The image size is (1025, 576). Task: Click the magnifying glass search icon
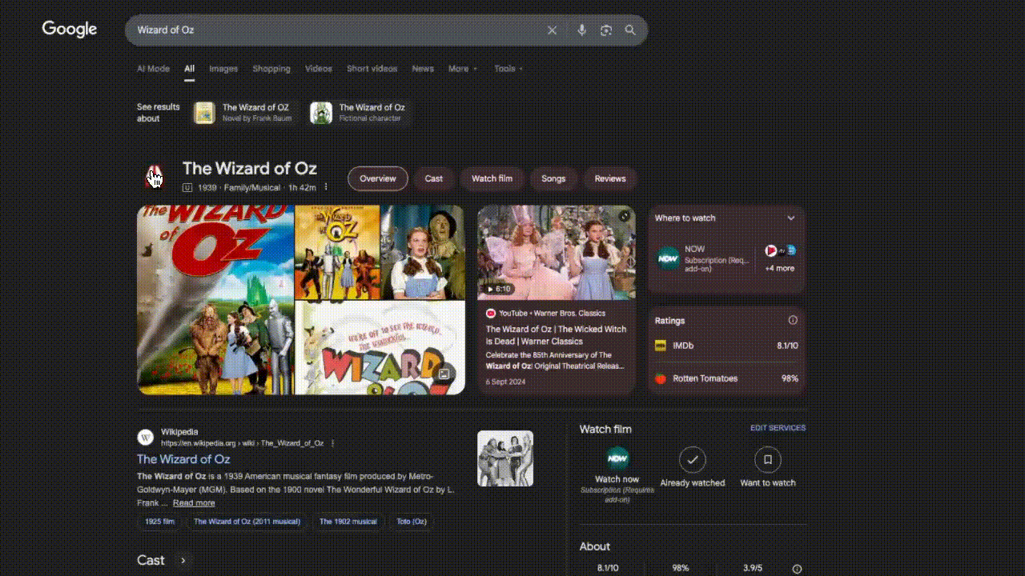click(x=630, y=30)
